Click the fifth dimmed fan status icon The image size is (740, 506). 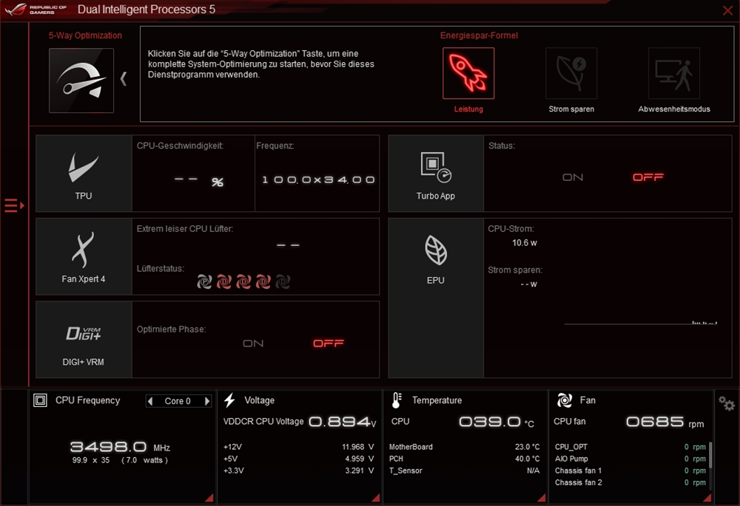283,281
